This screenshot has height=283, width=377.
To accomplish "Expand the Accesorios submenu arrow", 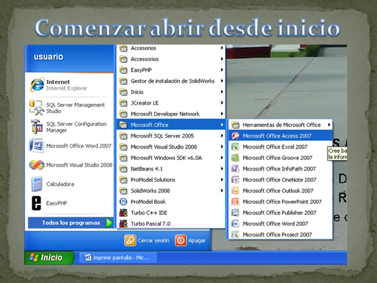I will pyautogui.click(x=222, y=48).
